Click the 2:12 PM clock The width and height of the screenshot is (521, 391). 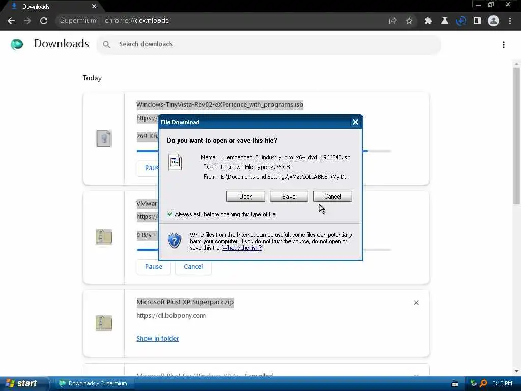pos(502,383)
